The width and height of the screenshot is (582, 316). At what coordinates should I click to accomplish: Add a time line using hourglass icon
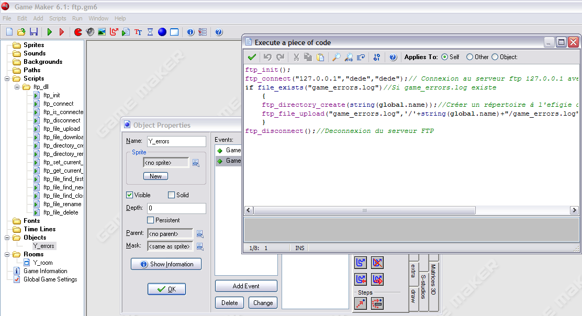pyautogui.click(x=150, y=32)
